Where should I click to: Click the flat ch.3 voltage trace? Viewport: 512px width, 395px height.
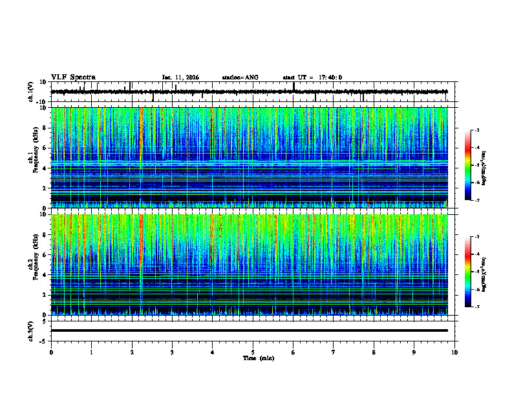250,330
